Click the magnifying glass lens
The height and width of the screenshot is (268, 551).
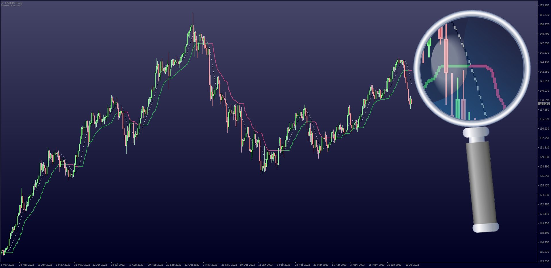(x=472, y=68)
